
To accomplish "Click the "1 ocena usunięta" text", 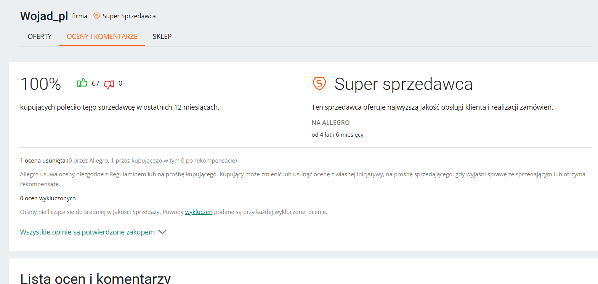I will 43,161.
